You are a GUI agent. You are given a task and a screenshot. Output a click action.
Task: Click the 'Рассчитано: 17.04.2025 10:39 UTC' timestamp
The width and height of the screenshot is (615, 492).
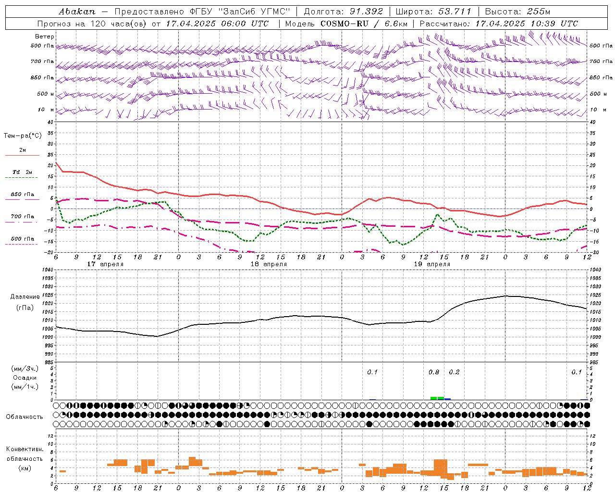coord(499,24)
